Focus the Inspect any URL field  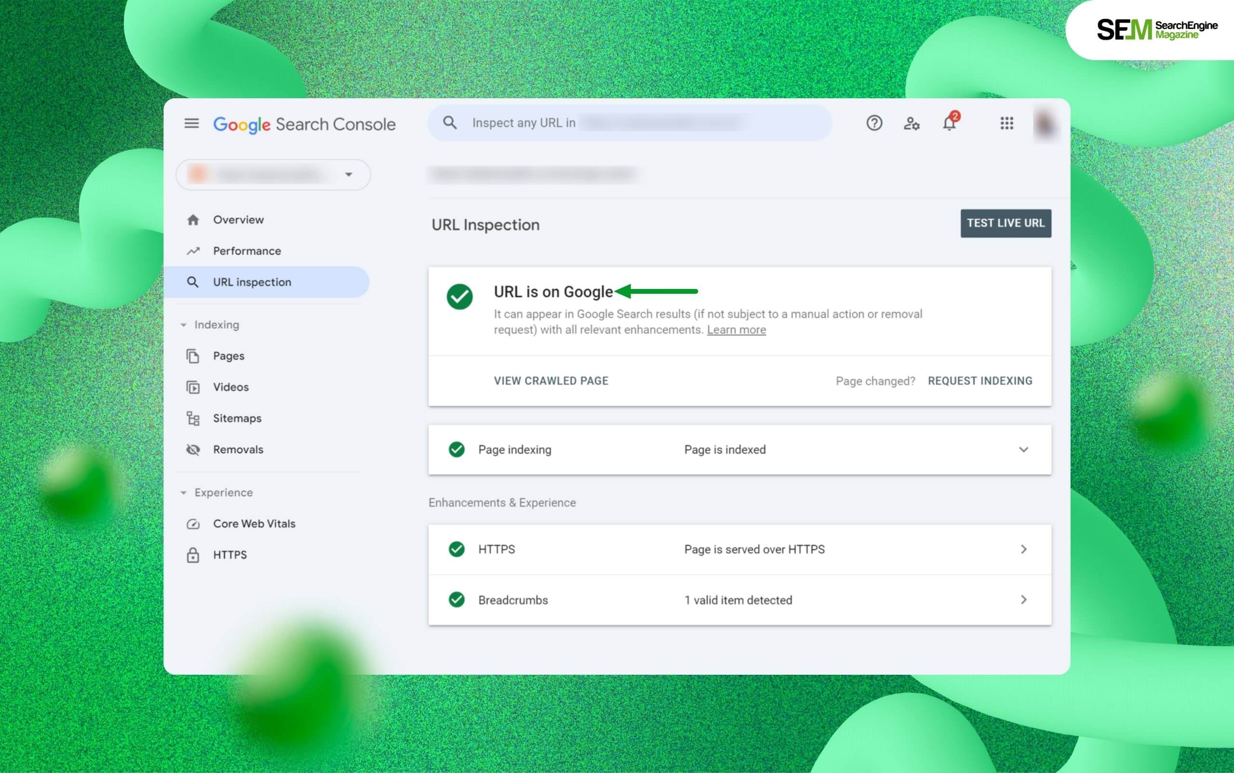tap(630, 123)
